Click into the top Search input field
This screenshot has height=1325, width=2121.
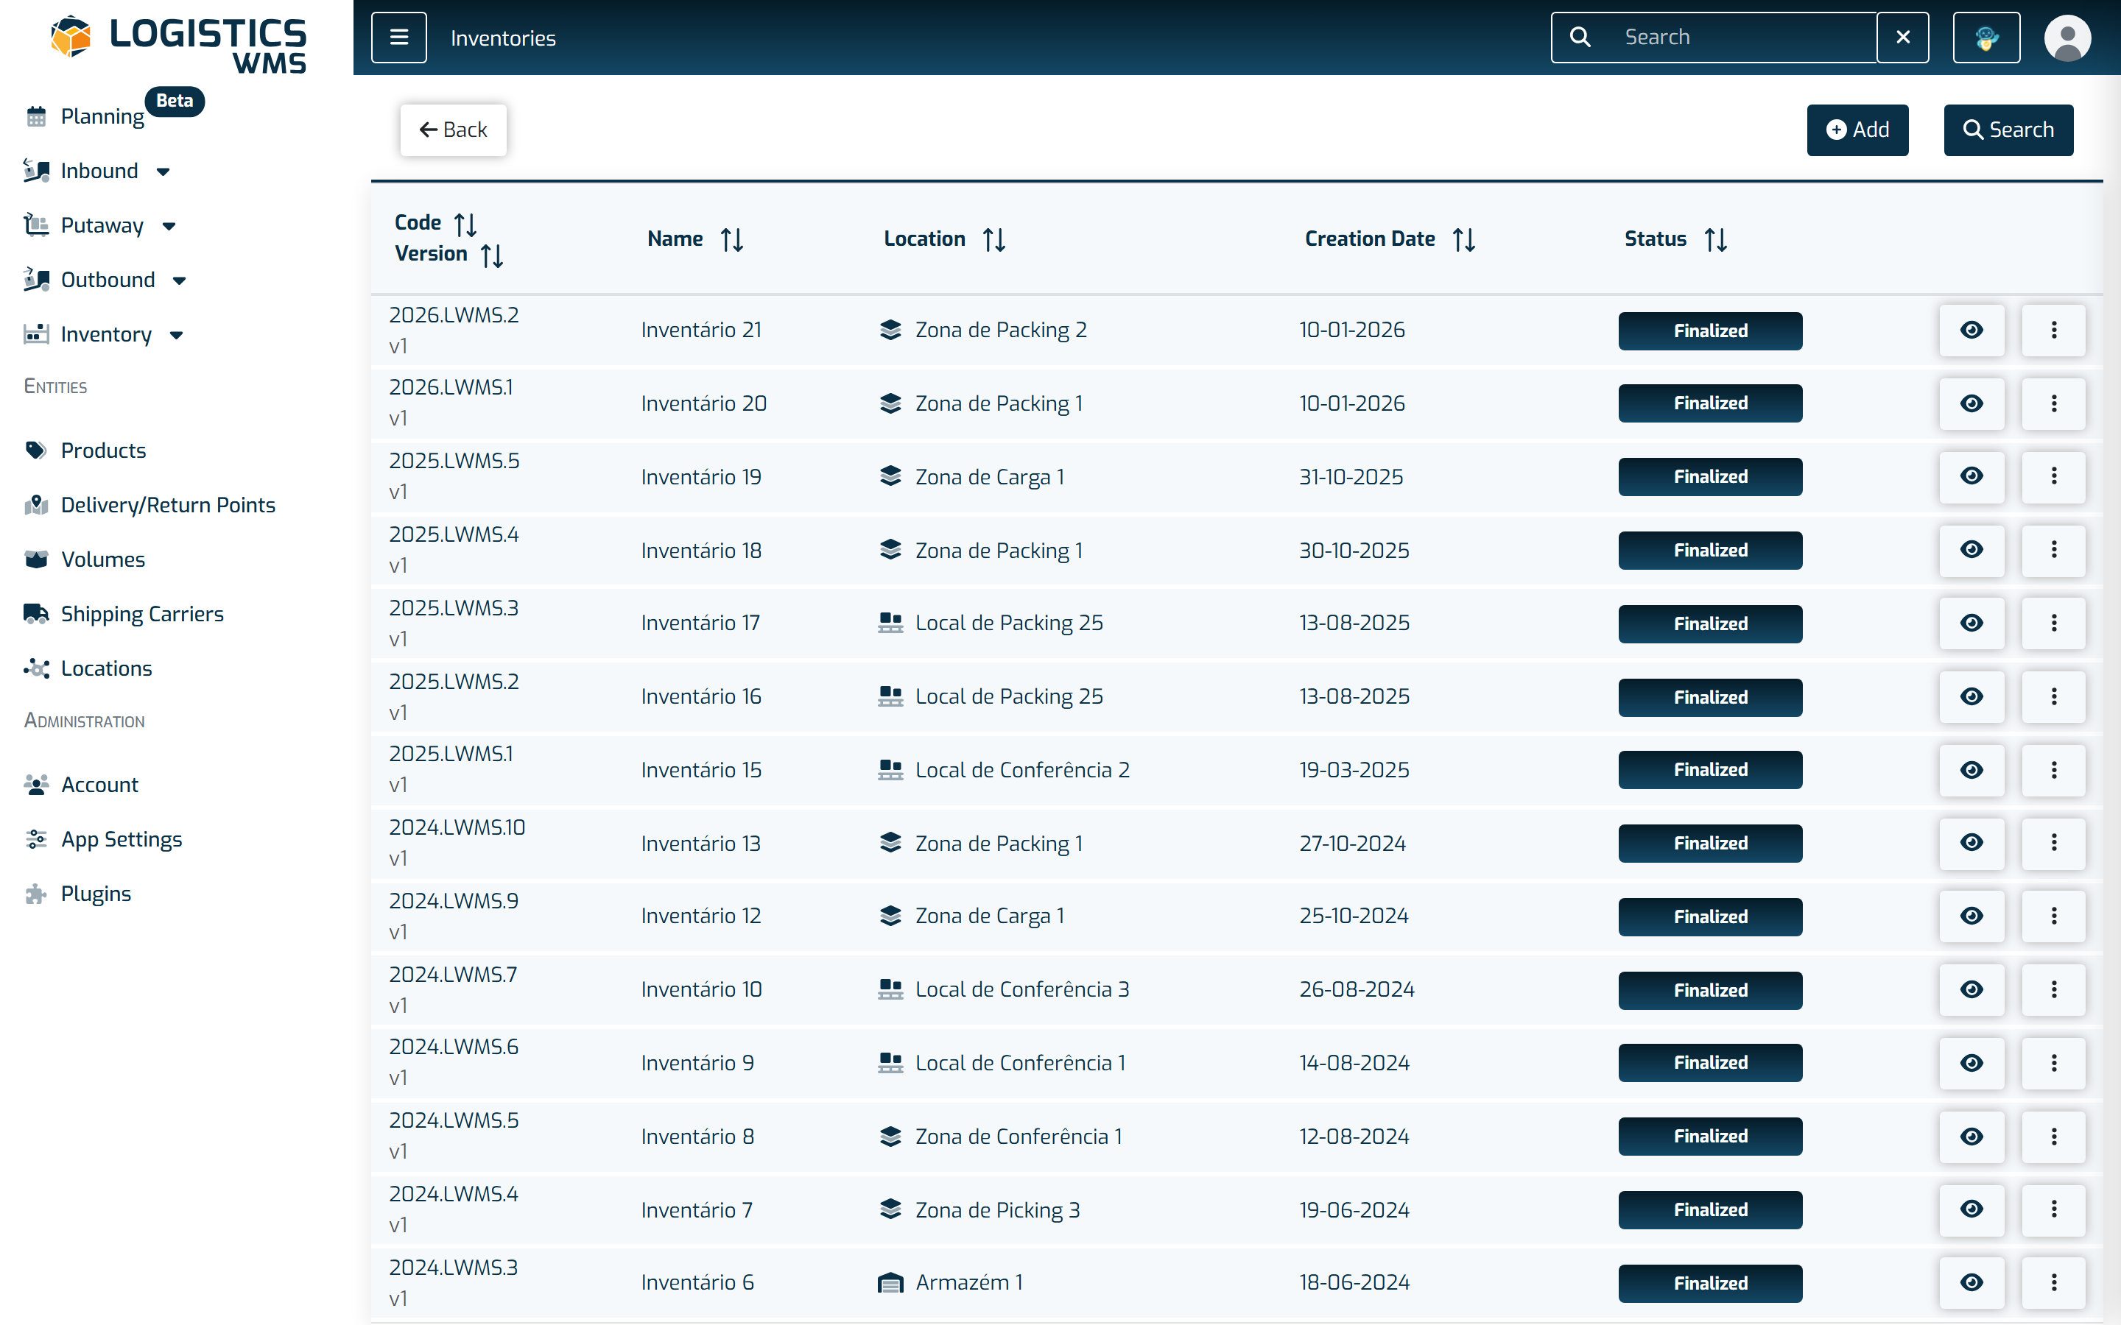(1744, 38)
